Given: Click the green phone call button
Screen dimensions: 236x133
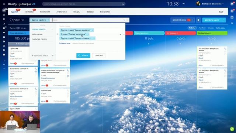Looking at the screenshot, I should [x=232, y=129].
